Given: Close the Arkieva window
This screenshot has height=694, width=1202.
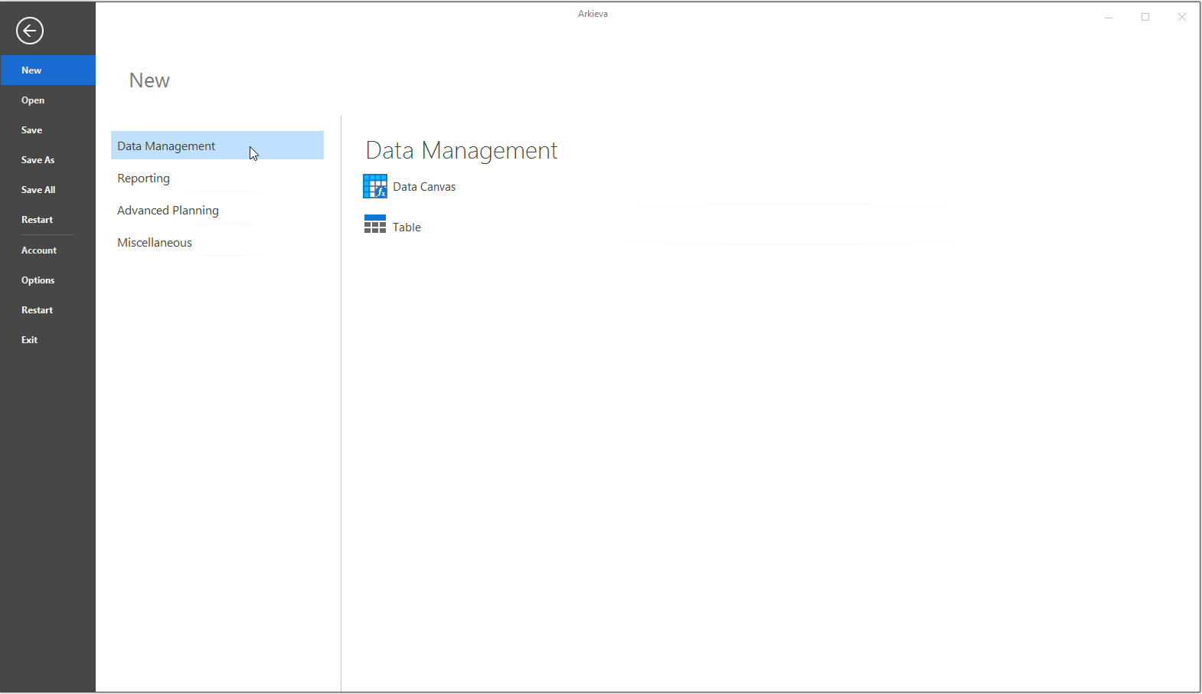Looking at the screenshot, I should pyautogui.click(x=1182, y=17).
